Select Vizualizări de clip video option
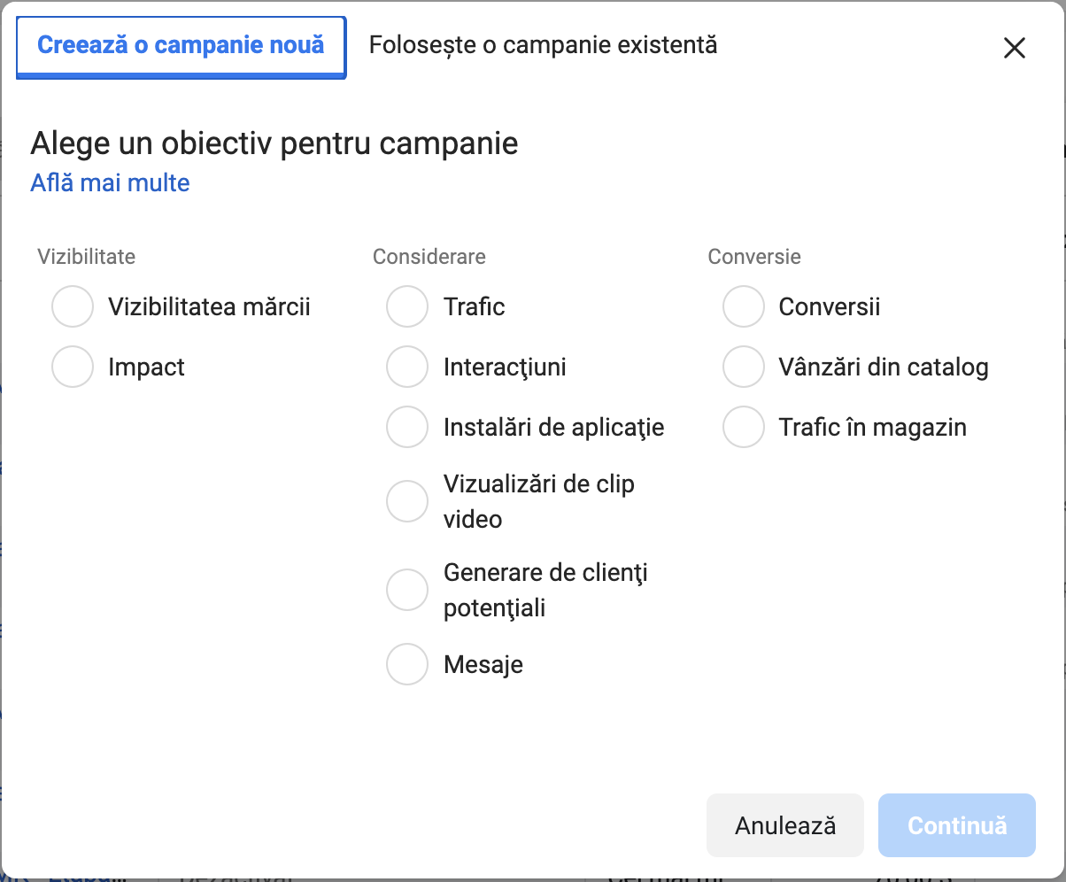 coord(407,501)
